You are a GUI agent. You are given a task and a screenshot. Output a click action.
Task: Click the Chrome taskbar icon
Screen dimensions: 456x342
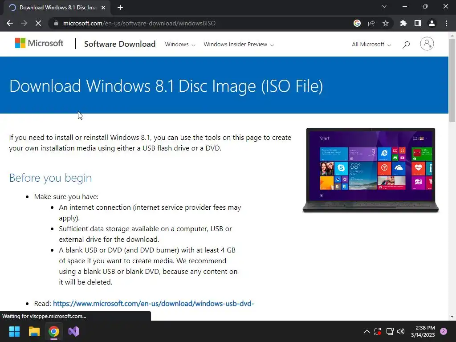pos(54,331)
